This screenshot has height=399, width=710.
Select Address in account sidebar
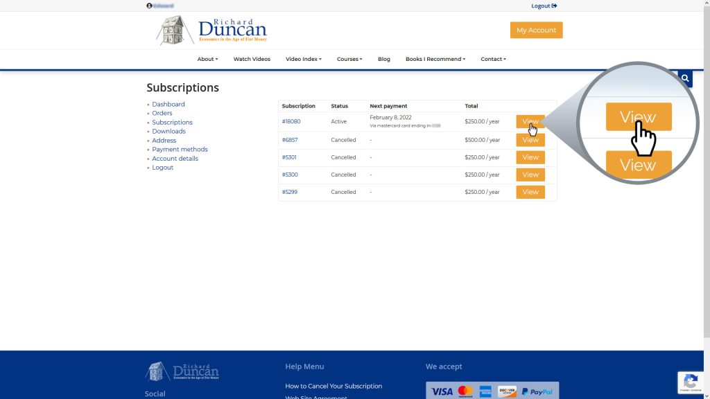pos(164,140)
